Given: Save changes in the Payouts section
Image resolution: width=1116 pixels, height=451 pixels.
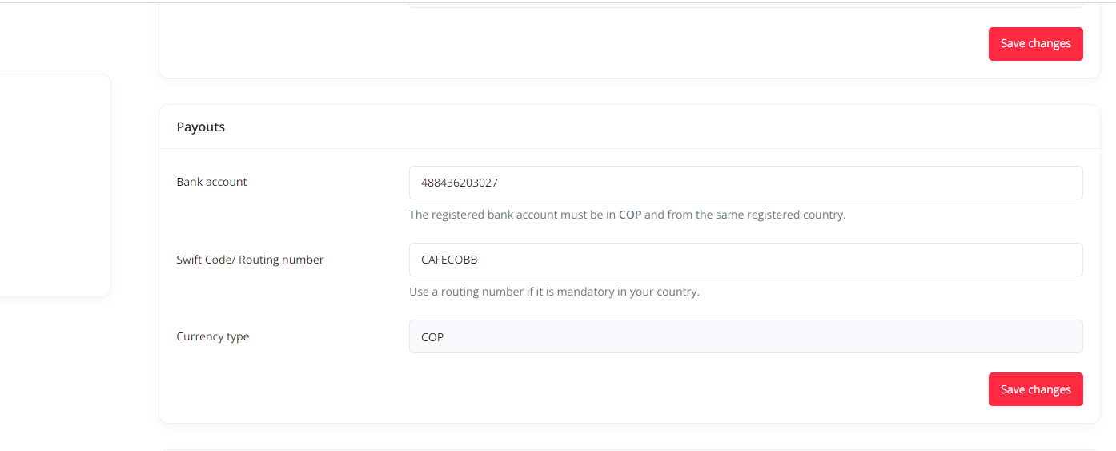Looking at the screenshot, I should (x=1035, y=389).
